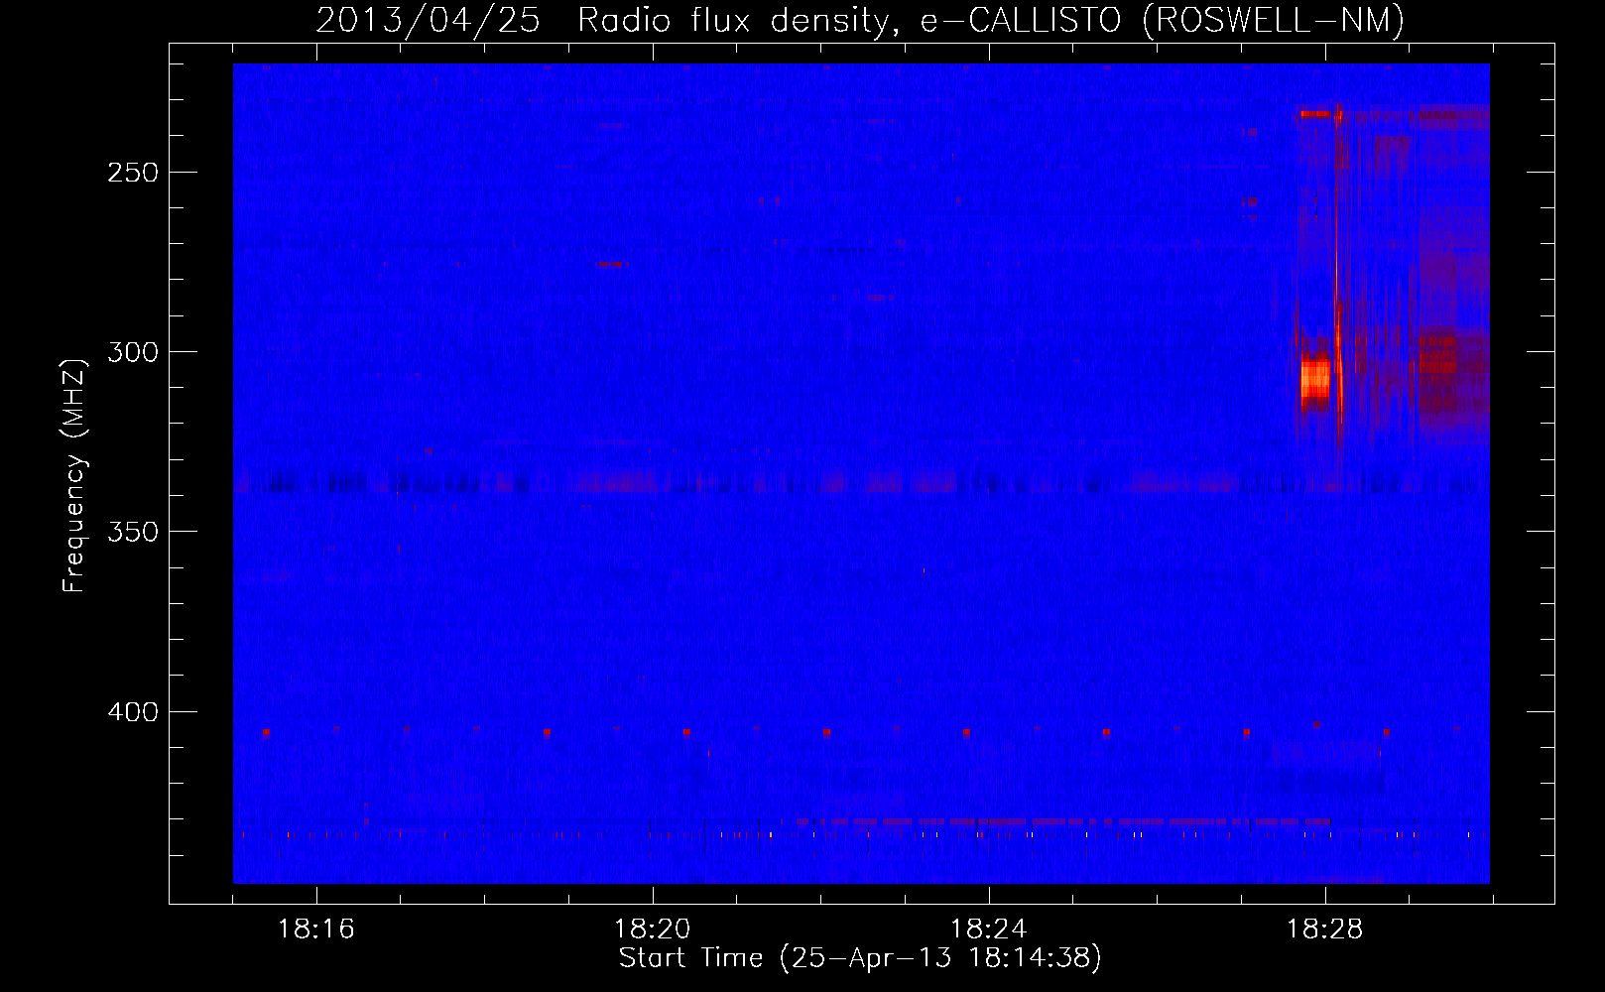Click the bright orange burst near 305 MHz
The image size is (1605, 992).
tap(1315, 380)
